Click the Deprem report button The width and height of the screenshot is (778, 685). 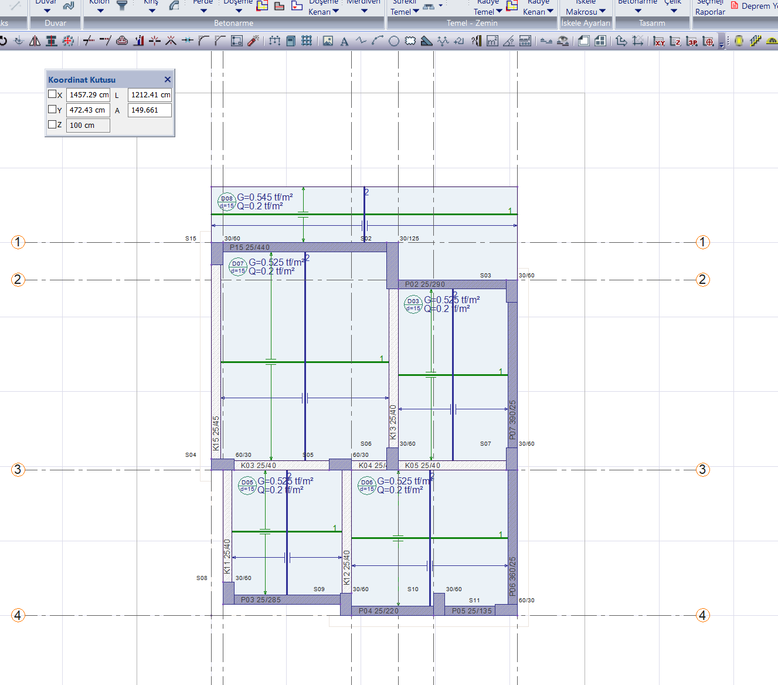pyautogui.click(x=754, y=6)
